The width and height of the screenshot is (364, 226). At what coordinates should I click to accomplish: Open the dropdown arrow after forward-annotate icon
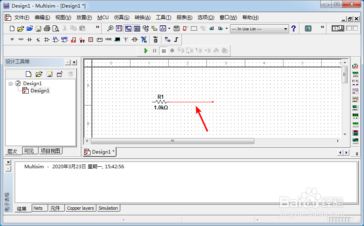pyautogui.click(x=226, y=29)
